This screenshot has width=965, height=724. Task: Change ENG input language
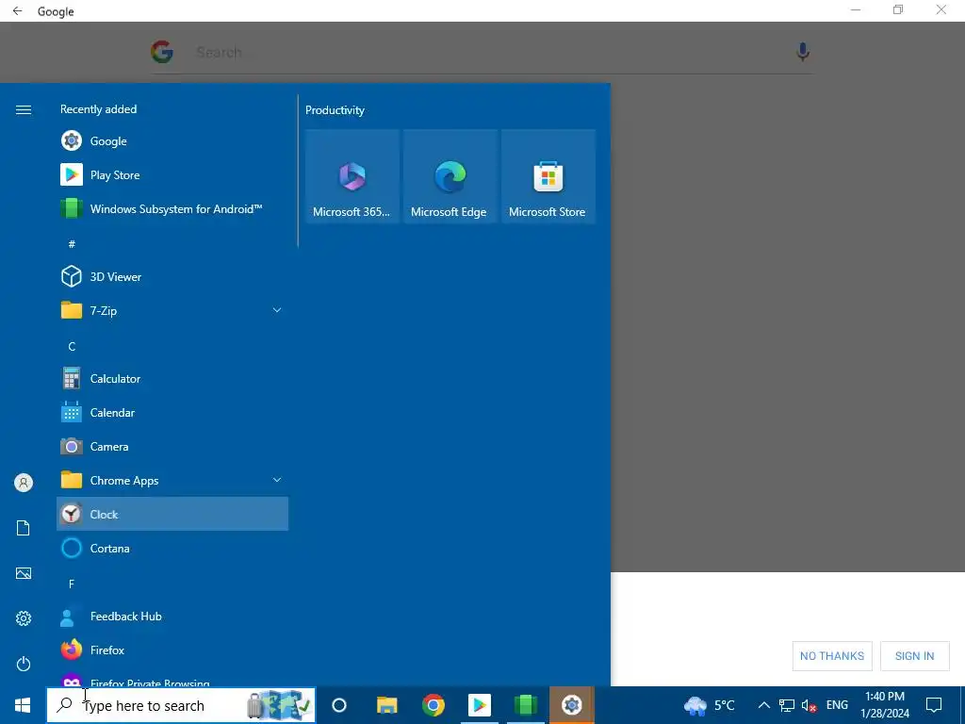click(x=837, y=705)
